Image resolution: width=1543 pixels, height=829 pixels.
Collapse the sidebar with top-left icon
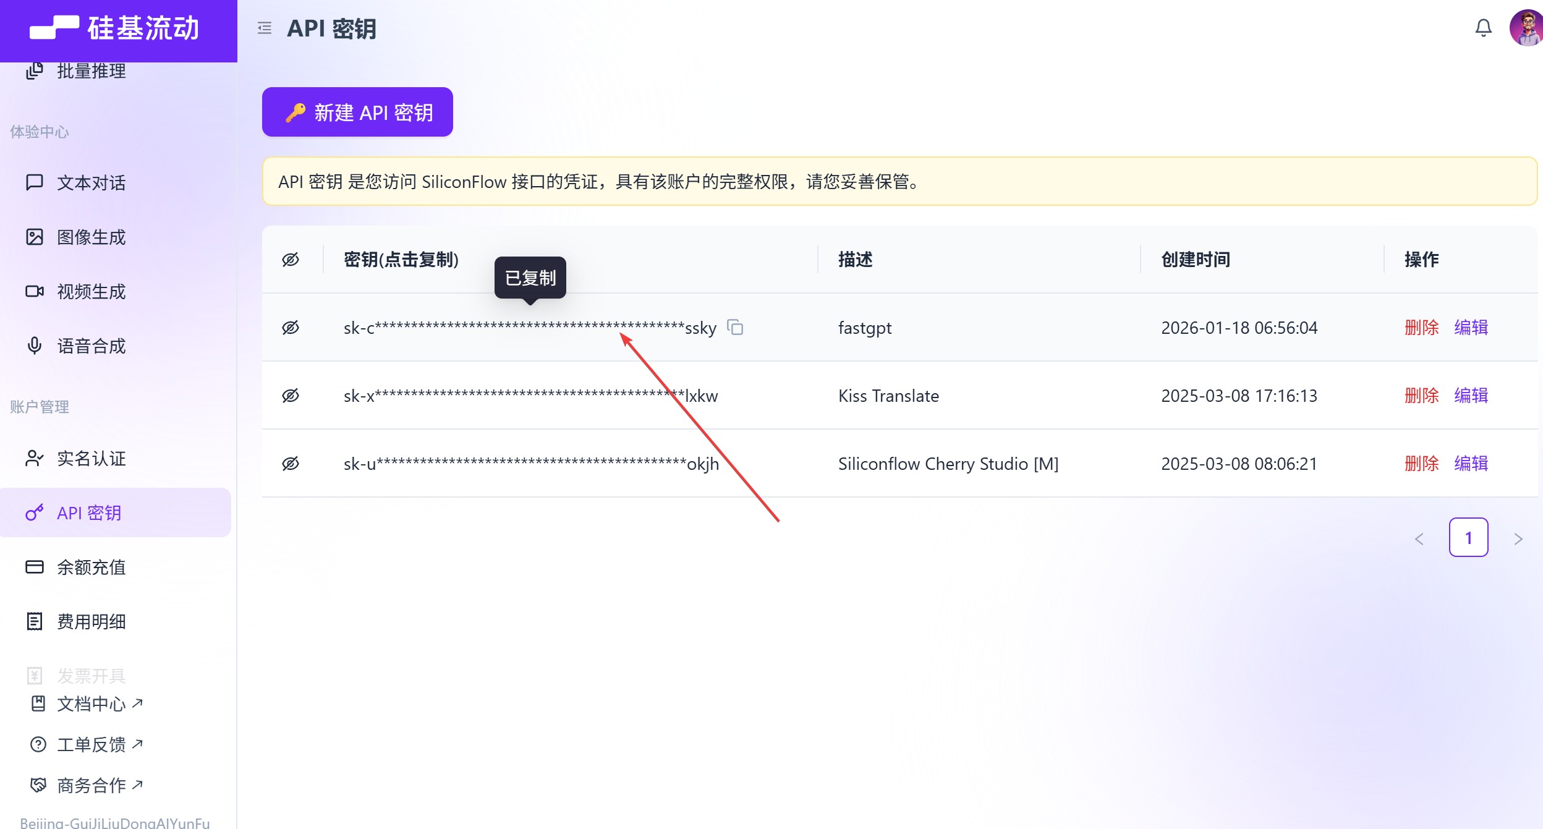coord(265,28)
